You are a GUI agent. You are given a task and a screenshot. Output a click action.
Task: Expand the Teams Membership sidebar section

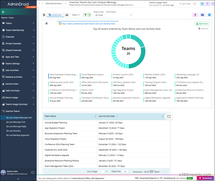[34, 30]
